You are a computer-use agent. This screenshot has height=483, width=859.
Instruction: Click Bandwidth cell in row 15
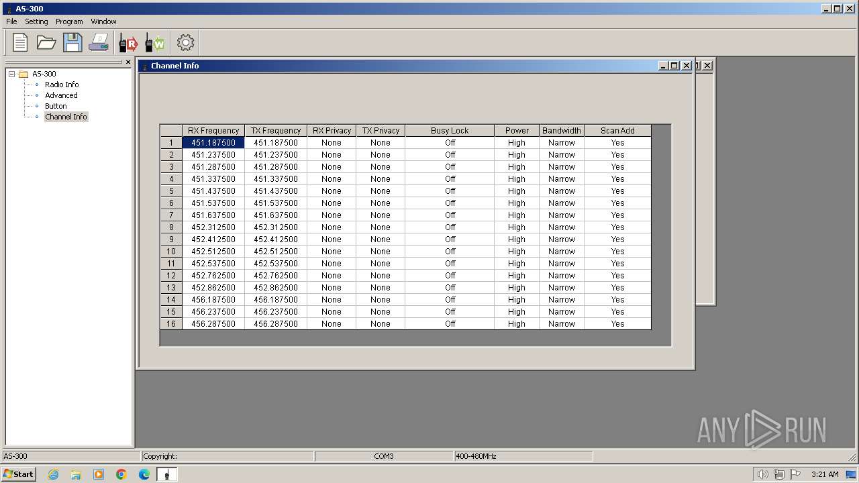[x=562, y=312]
